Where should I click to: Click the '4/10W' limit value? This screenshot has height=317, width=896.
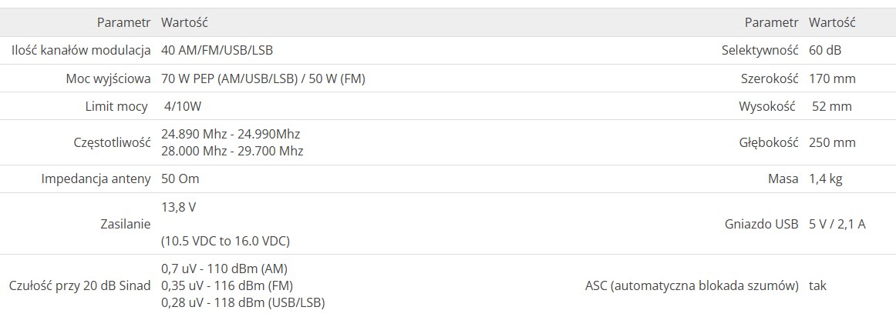182,107
